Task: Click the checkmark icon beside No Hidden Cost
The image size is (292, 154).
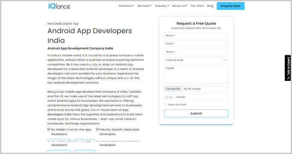Action: pos(49,129)
